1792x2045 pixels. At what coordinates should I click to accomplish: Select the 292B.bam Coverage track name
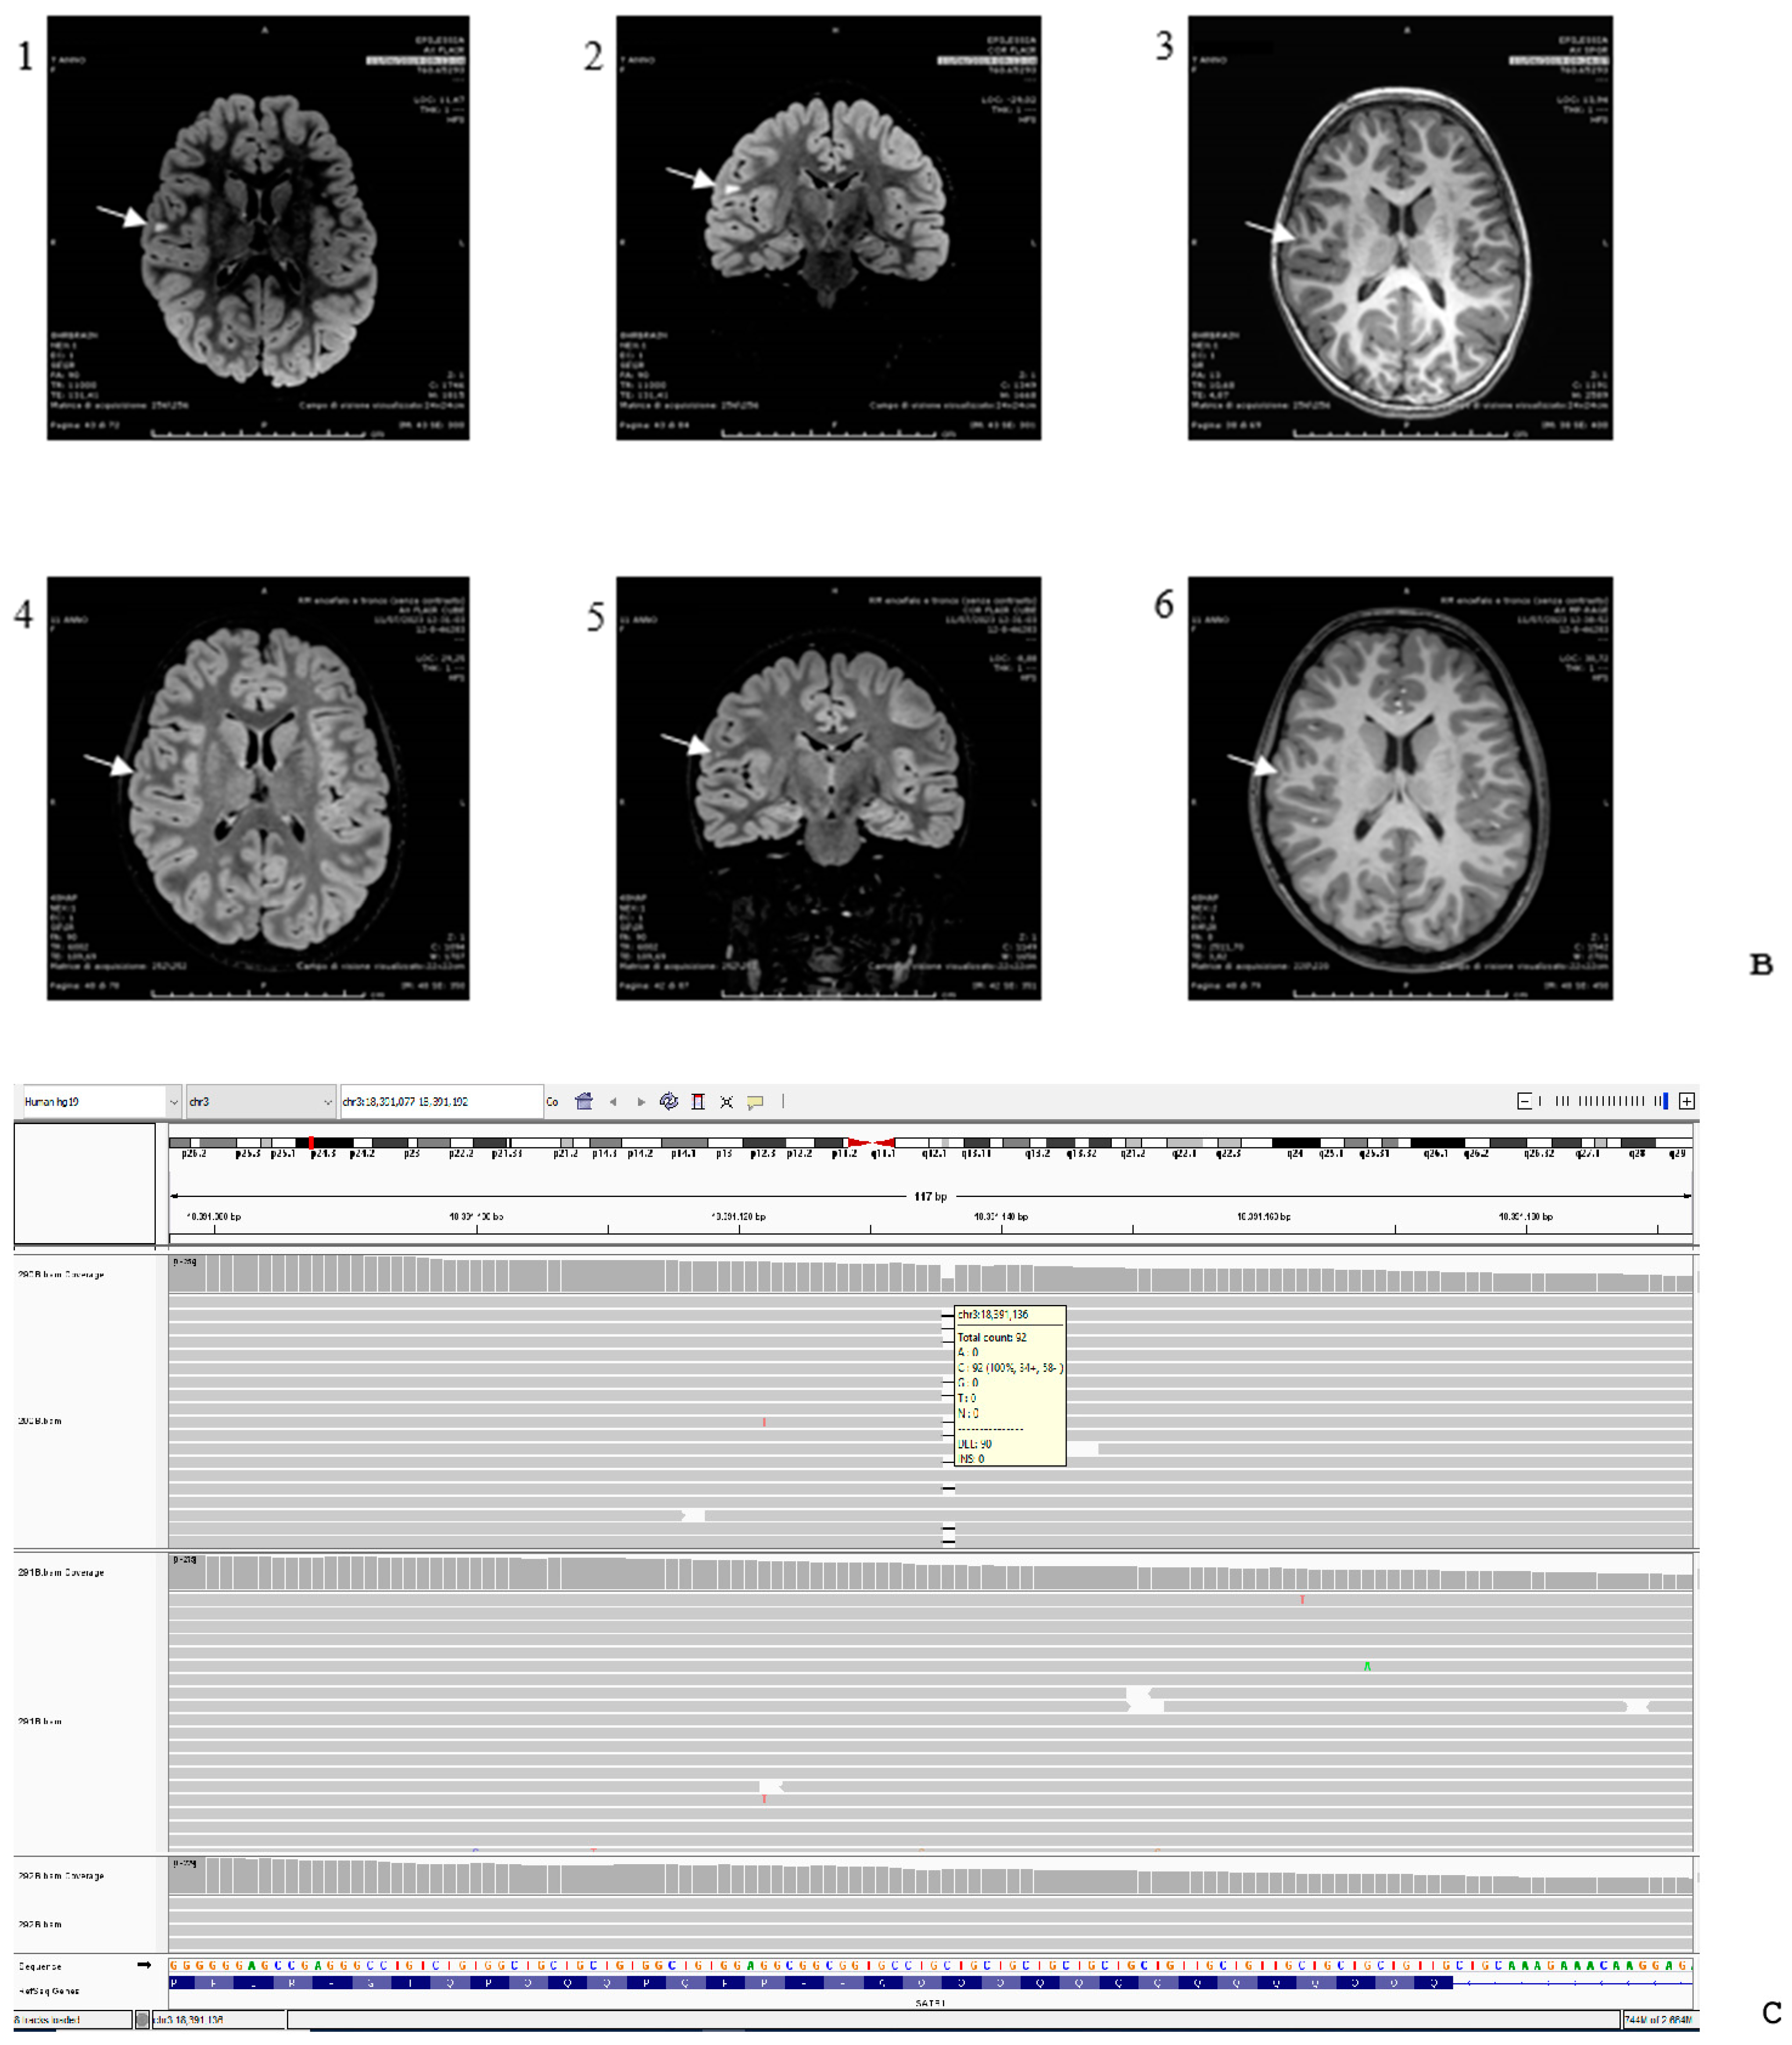click(61, 1876)
